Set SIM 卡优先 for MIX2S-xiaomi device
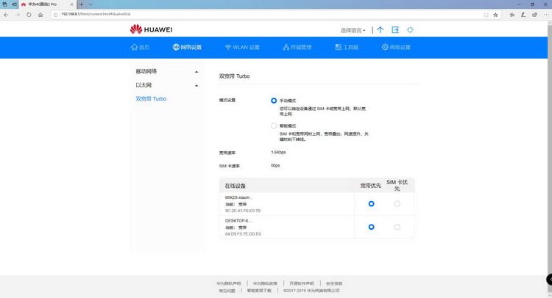The width and height of the screenshot is (552, 298). point(397,203)
